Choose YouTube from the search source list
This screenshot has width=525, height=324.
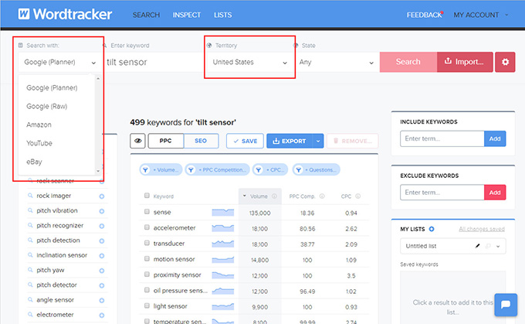39,143
